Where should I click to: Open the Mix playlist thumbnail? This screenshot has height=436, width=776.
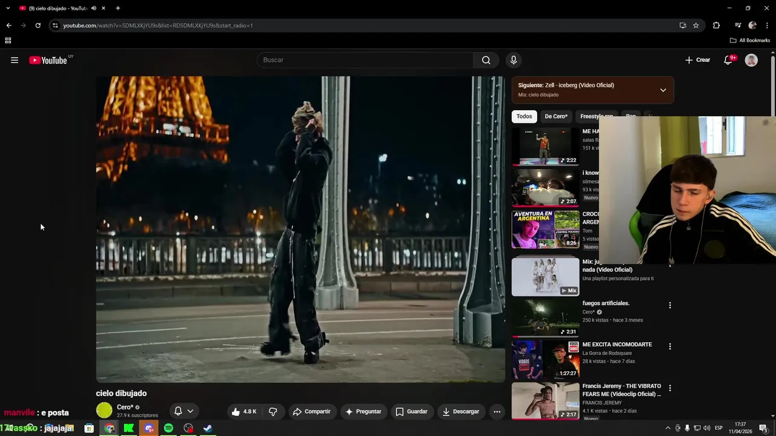coord(545,277)
